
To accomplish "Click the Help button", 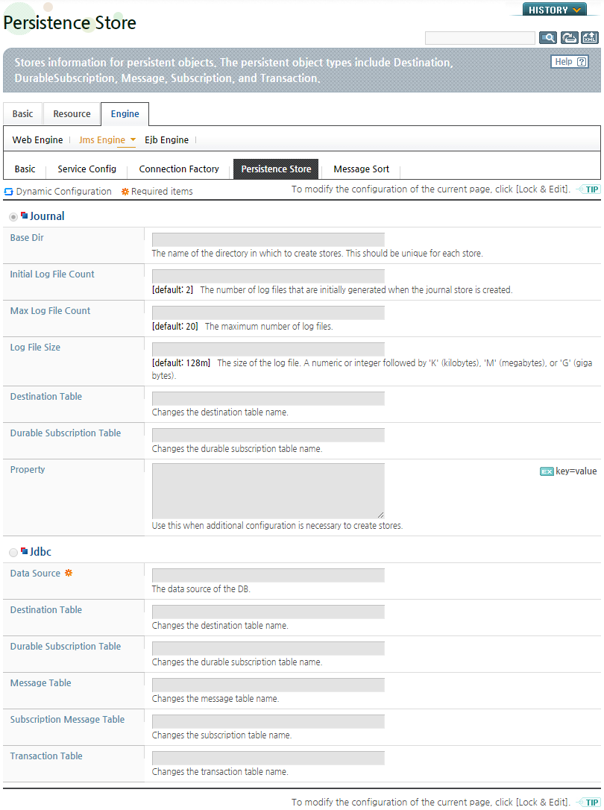I will coord(570,62).
